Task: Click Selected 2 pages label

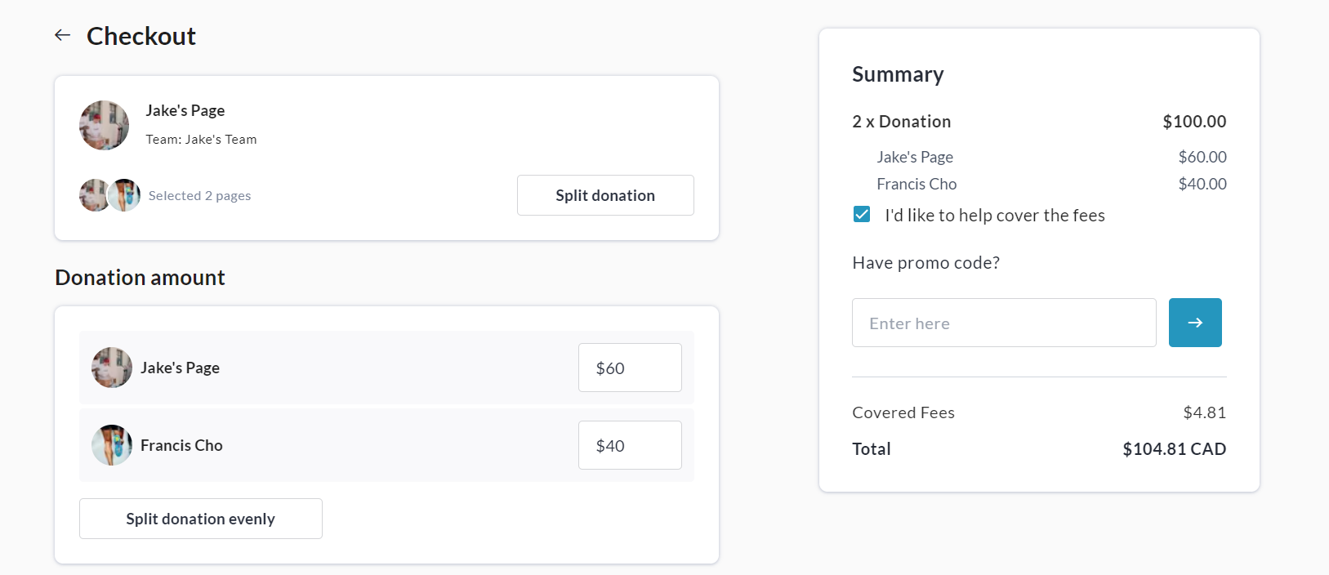Action: pos(199,196)
